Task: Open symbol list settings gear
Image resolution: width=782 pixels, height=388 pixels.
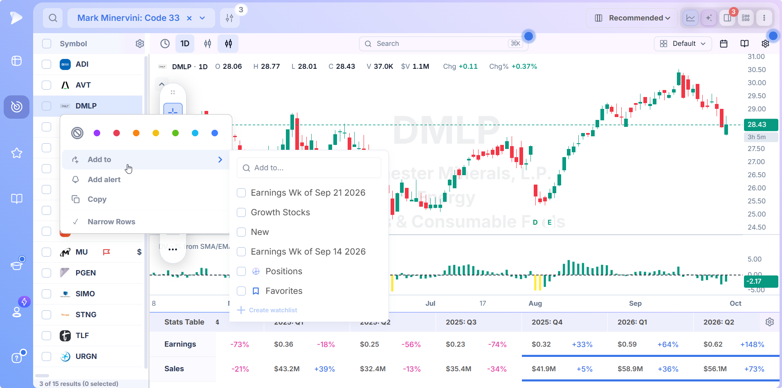Action: pyautogui.click(x=140, y=44)
